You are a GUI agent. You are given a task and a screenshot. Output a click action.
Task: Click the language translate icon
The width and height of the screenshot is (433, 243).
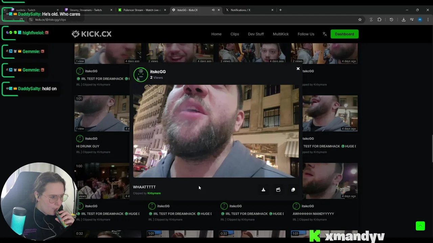click(325, 34)
